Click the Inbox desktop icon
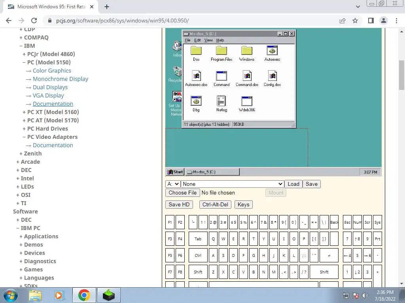Screen dimensions: 405x303 click(x=177, y=47)
